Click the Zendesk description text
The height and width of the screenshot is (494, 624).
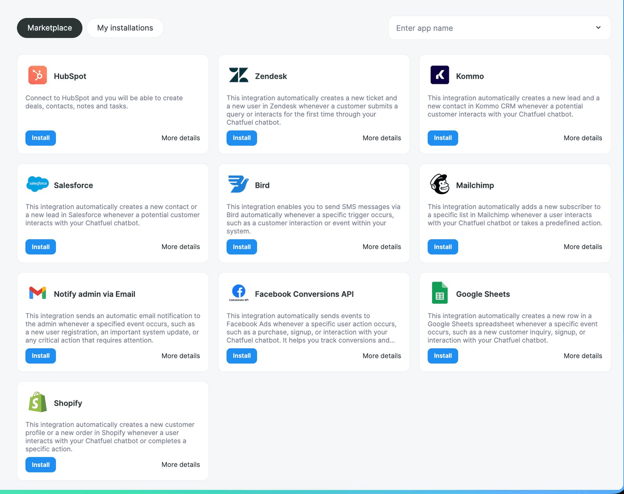point(312,110)
